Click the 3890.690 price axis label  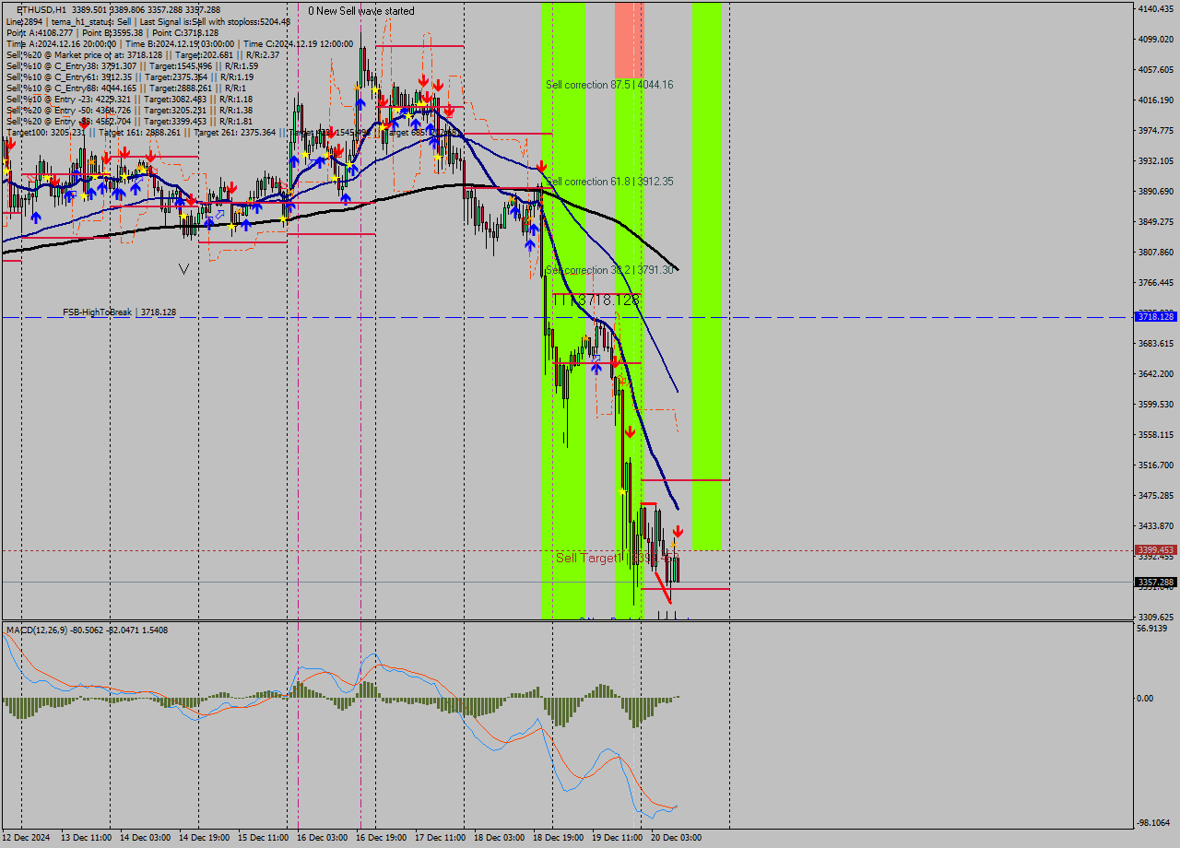pos(1156,191)
